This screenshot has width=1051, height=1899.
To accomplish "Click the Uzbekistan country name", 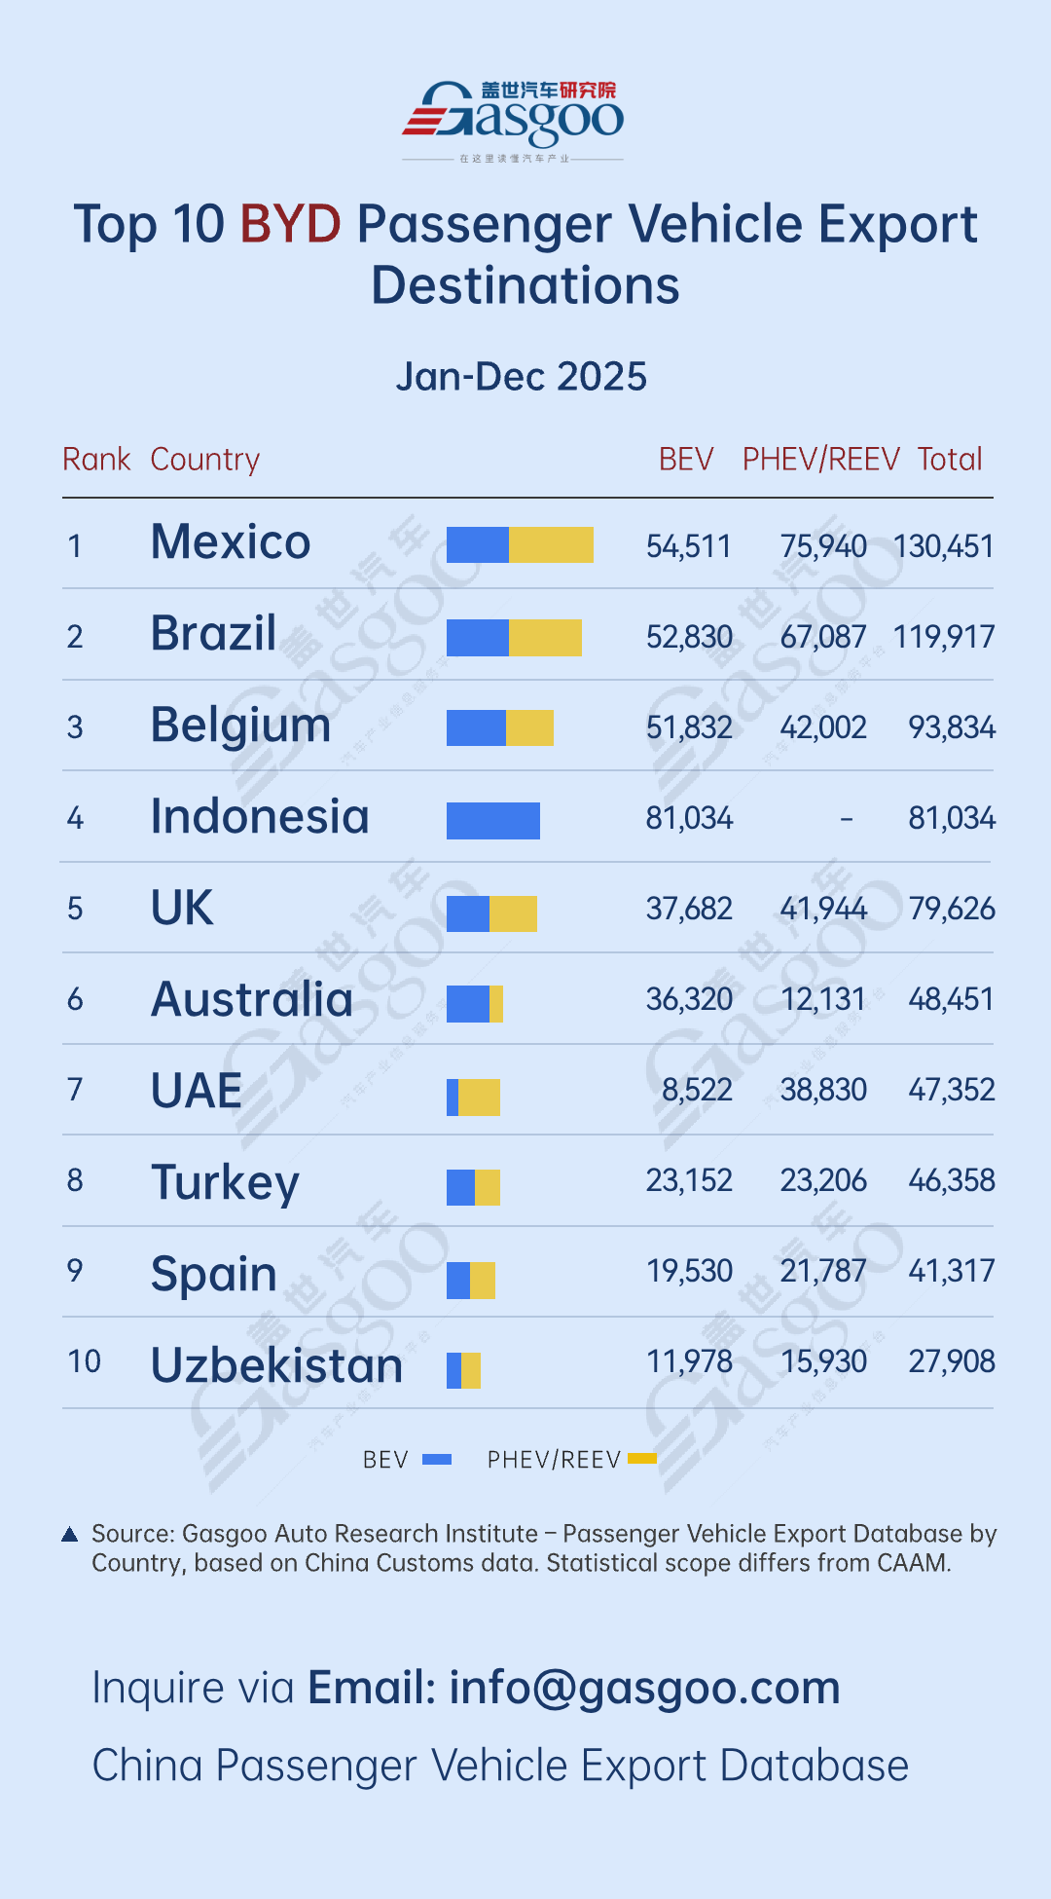I will [276, 1365].
